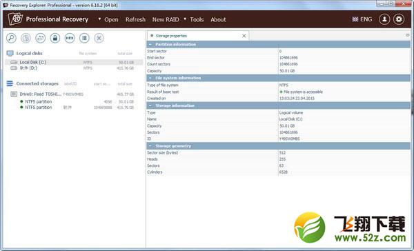Click the Count sectors row label
This screenshot has height=251, width=414.
click(x=159, y=64)
